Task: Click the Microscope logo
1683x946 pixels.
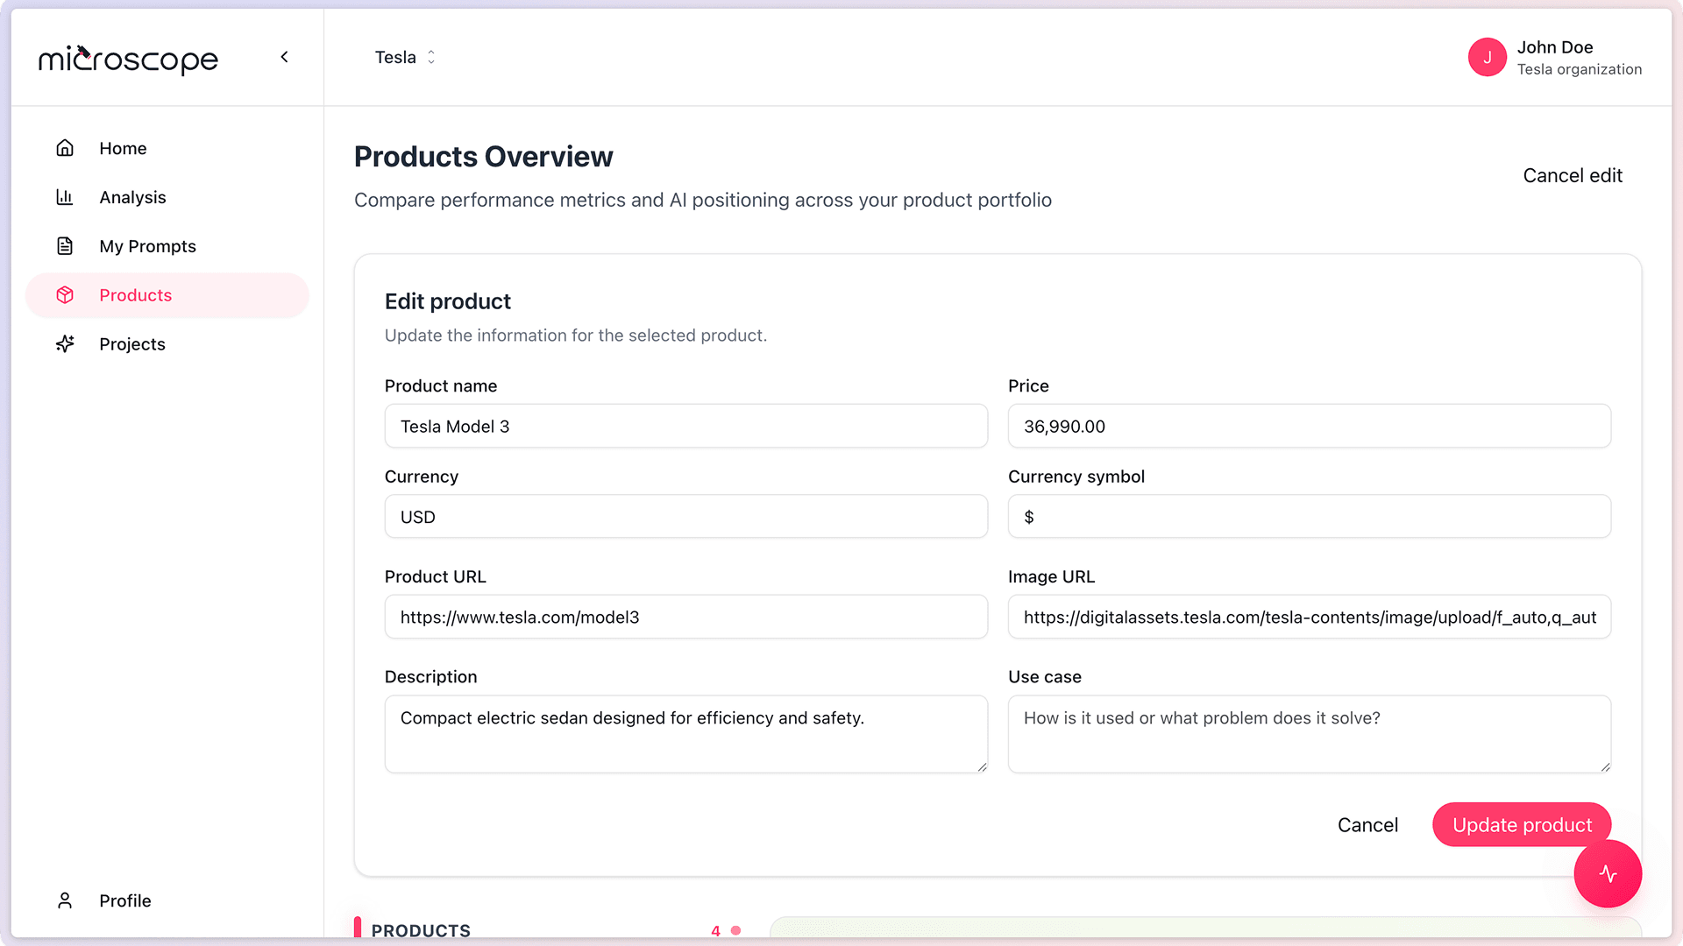Action: [x=128, y=60]
